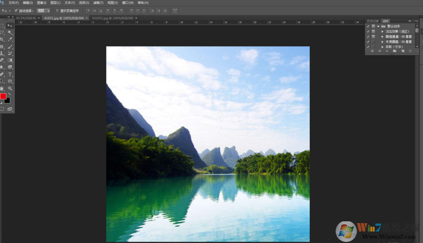The height and width of the screenshot is (243, 423).
Task: Open the 窗口(W) menu
Action: (128, 3)
